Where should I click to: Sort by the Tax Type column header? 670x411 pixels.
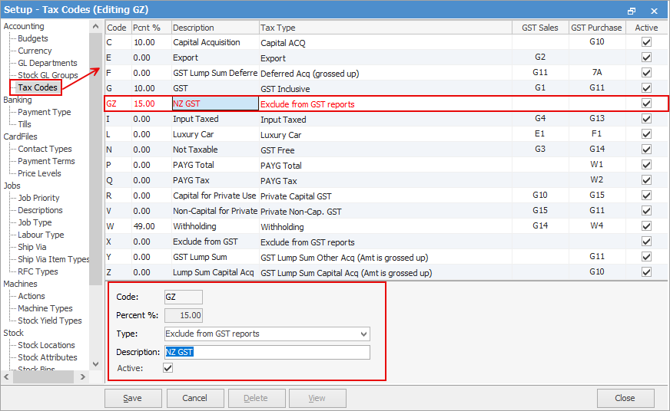[x=386, y=28]
